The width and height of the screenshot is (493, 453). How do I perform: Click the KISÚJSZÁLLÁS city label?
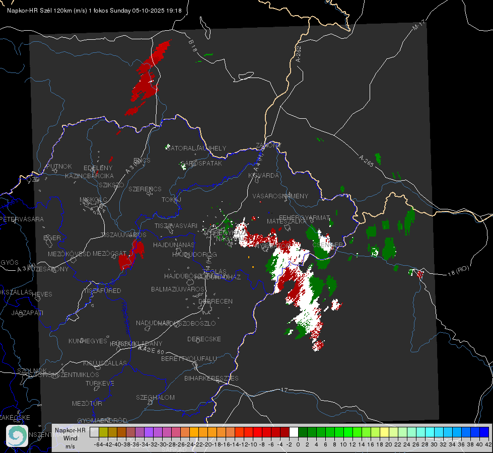(105, 363)
